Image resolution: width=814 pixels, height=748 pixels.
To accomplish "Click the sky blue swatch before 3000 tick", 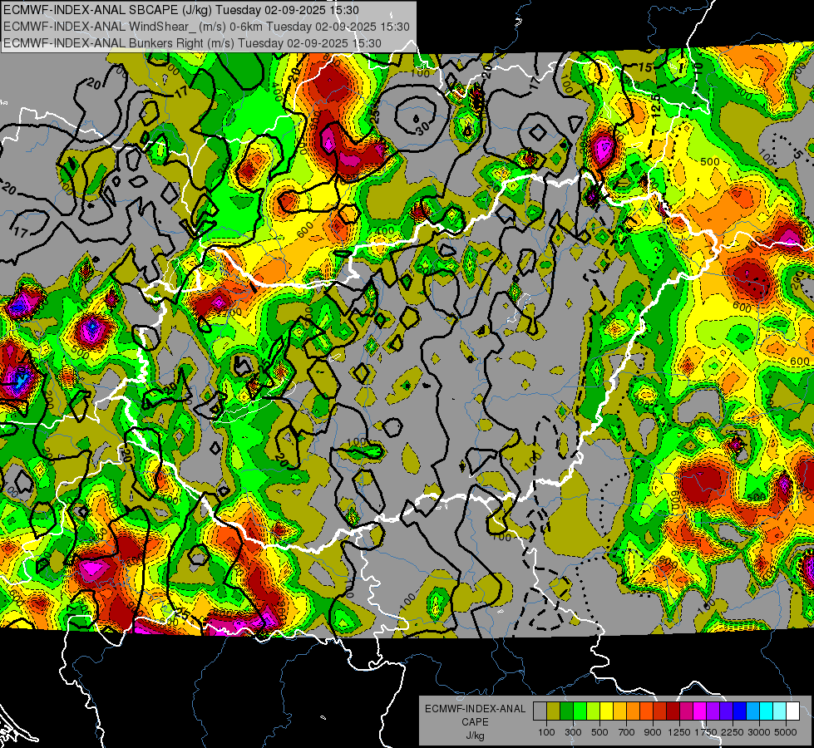I will pos(752,711).
